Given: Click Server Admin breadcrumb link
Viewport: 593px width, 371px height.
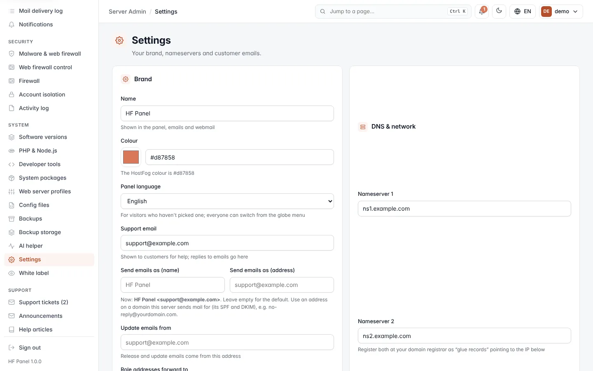Looking at the screenshot, I should (x=127, y=12).
